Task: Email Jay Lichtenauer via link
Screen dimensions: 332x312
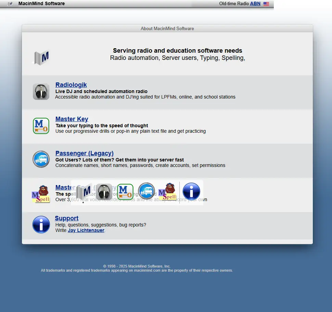Action: (86, 230)
